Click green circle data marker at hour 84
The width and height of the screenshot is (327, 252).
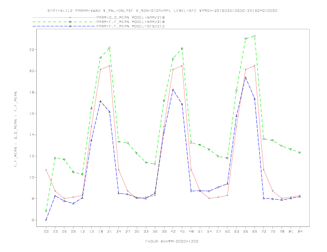300,153
